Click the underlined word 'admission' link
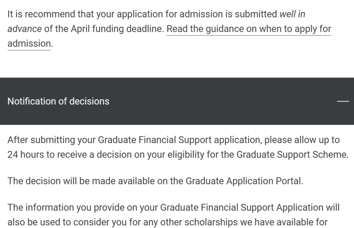This screenshot has width=354, height=228. [29, 43]
